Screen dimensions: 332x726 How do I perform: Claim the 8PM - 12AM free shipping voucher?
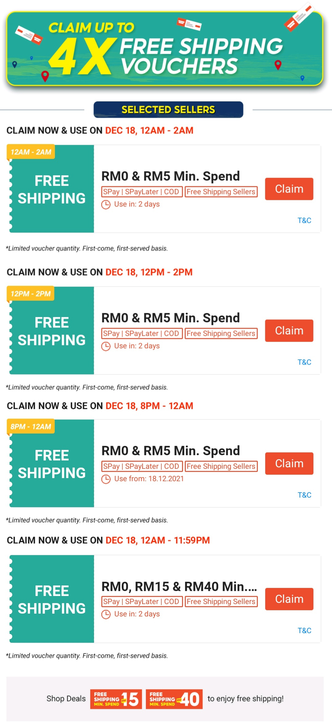[289, 463]
